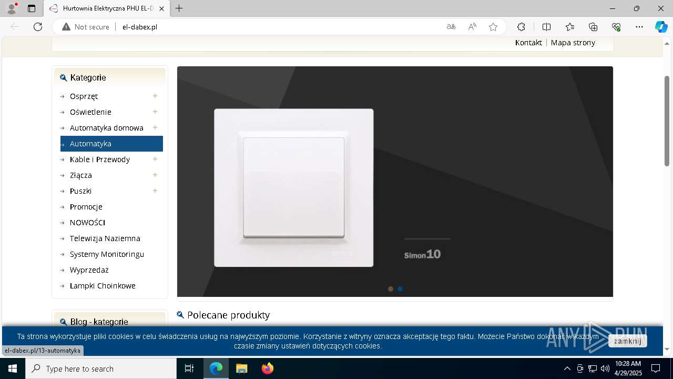
Task: Expand the Automatyka domowa plus
Action: [155, 127]
